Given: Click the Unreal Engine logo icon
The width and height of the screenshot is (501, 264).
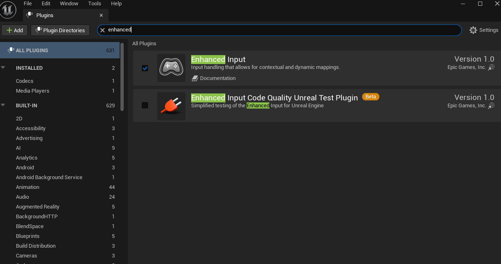Looking at the screenshot, I should (8, 9).
